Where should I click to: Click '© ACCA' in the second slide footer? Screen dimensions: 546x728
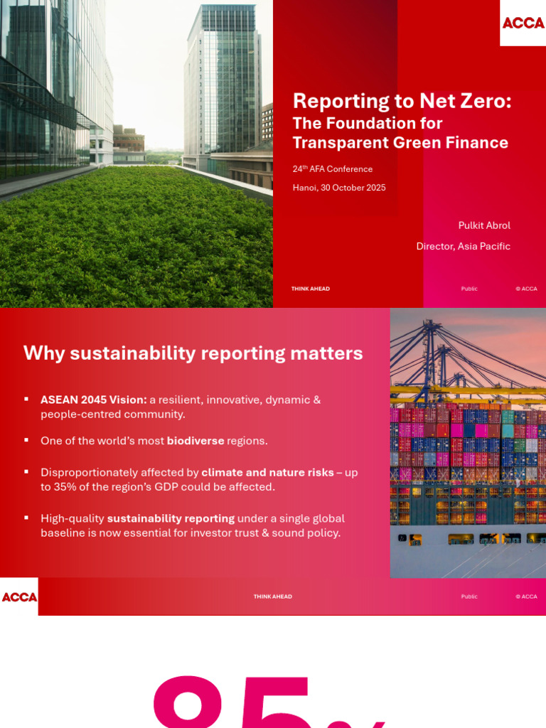coord(526,596)
